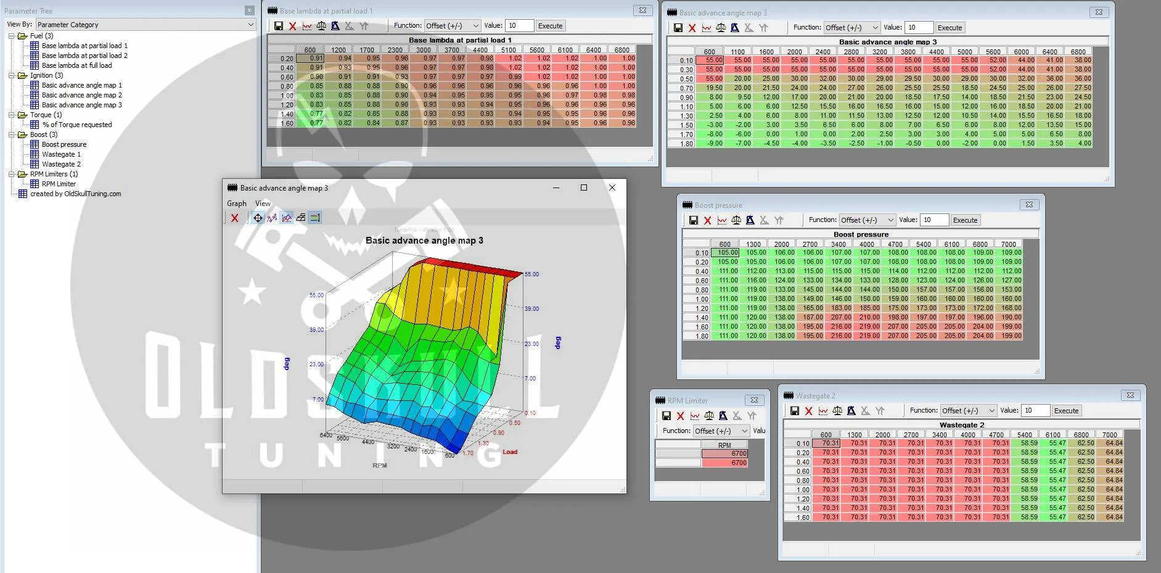This screenshot has width=1161, height=573.
Task: Toggle the rotate crosshair mode in graph toolbar
Action: [x=258, y=218]
